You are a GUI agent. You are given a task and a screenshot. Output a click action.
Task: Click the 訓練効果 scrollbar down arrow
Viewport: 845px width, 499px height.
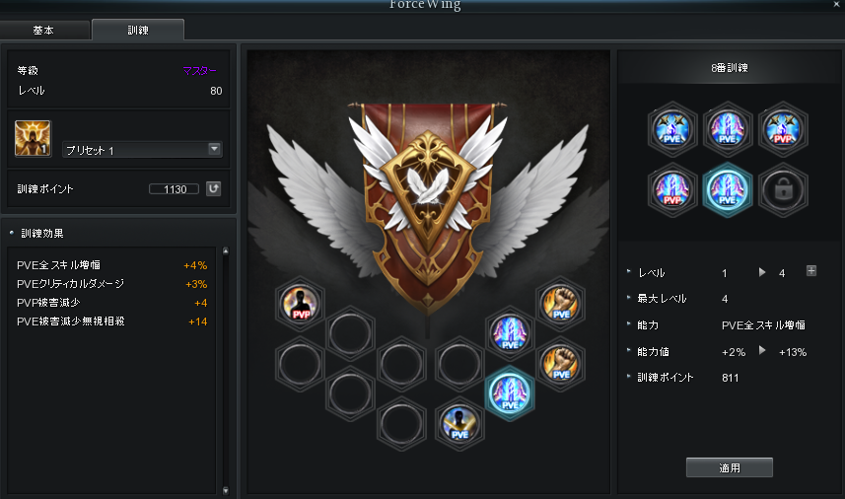coord(226,490)
